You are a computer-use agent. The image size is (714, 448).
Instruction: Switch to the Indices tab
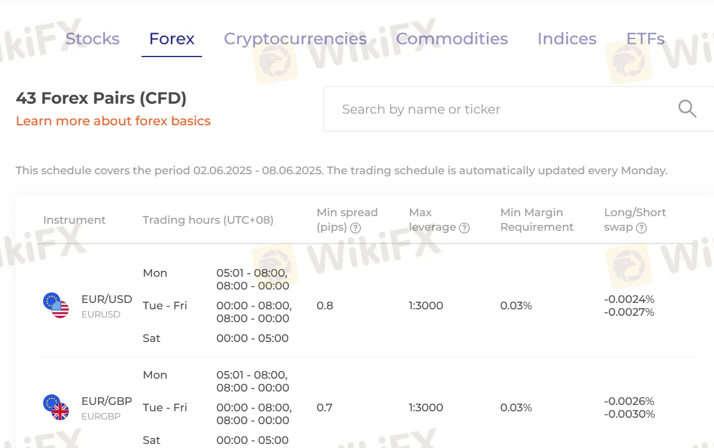(567, 39)
